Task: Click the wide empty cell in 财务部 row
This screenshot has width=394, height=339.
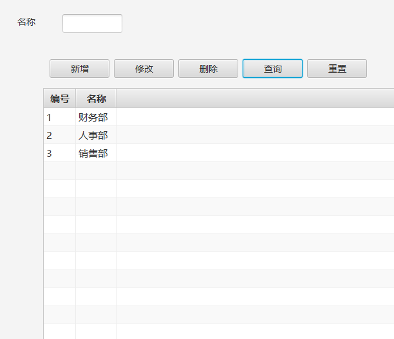Action: [254, 117]
